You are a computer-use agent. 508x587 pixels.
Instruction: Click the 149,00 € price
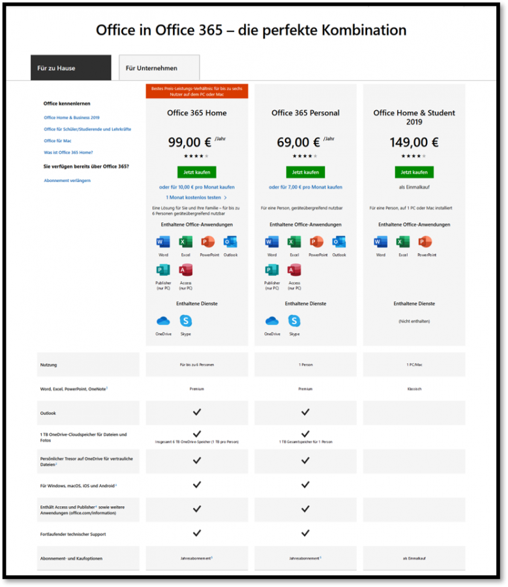[x=414, y=142]
